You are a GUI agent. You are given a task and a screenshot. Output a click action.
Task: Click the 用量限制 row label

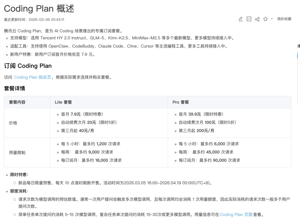pyautogui.click(x=17, y=153)
